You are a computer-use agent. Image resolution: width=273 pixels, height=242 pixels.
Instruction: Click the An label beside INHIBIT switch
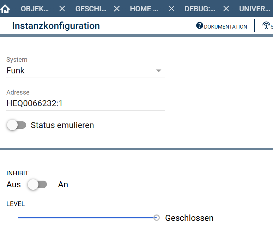coord(63,184)
